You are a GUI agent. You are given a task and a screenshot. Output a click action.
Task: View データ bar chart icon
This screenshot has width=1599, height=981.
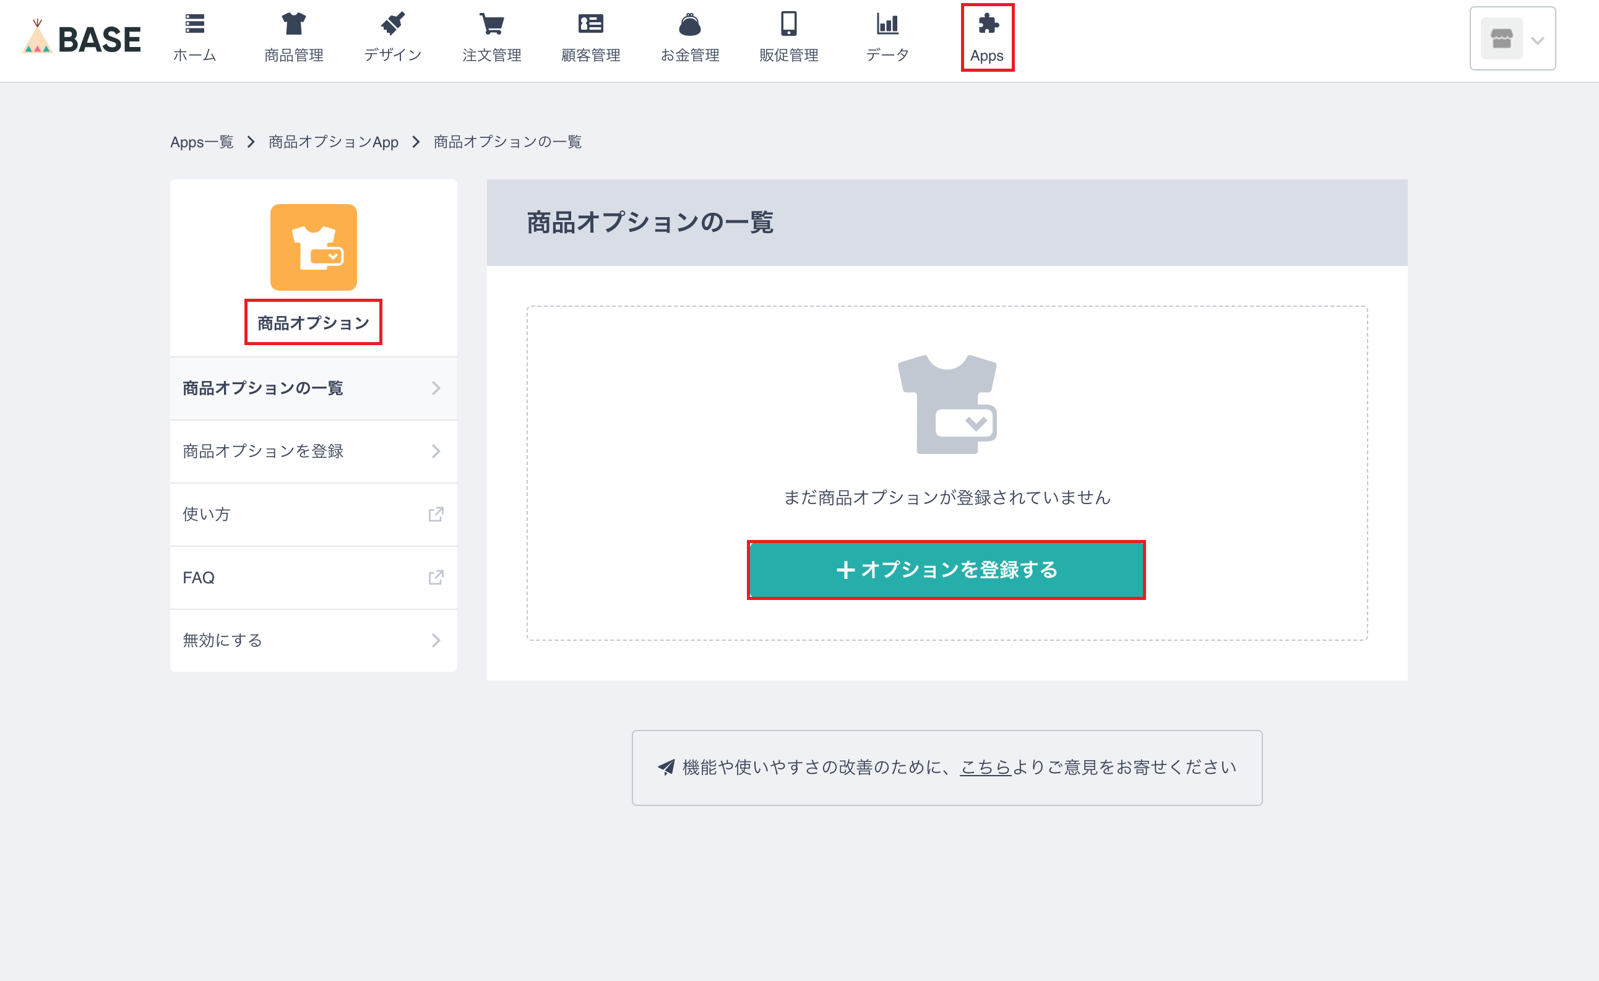(887, 24)
